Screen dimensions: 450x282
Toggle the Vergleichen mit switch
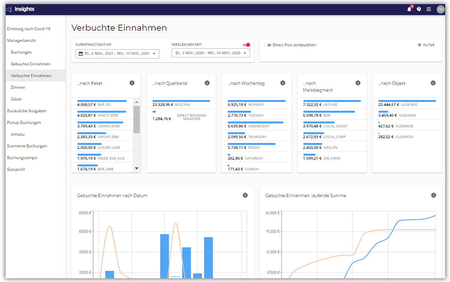click(x=246, y=45)
